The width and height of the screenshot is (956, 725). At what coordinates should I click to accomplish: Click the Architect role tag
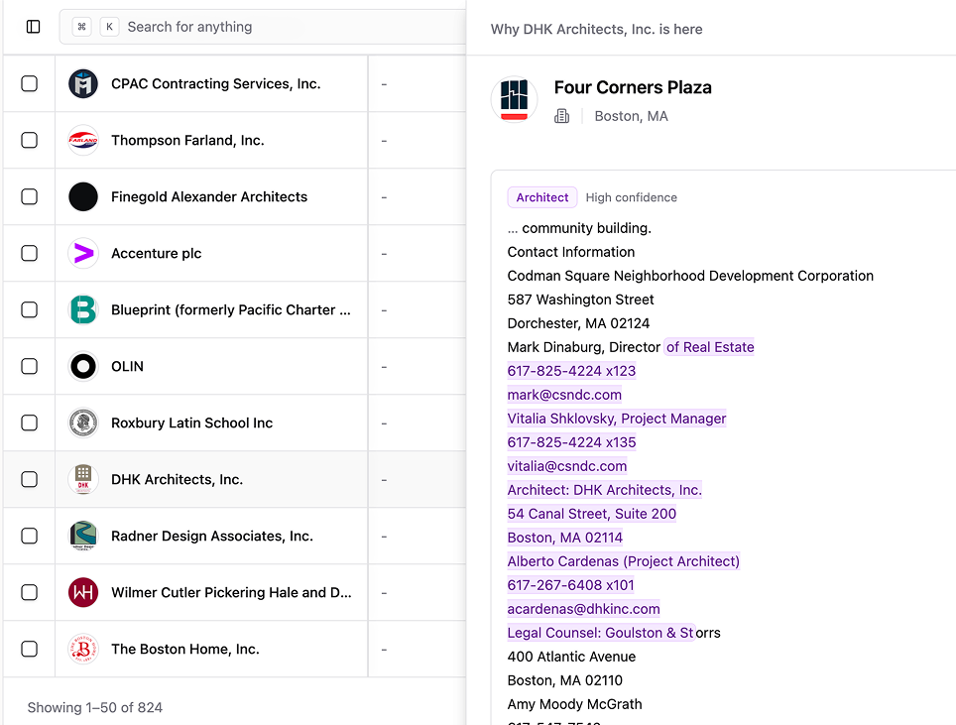pos(542,197)
